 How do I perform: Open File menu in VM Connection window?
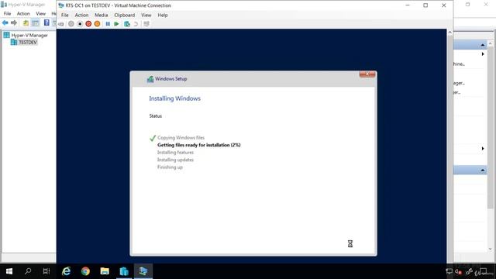(64, 15)
